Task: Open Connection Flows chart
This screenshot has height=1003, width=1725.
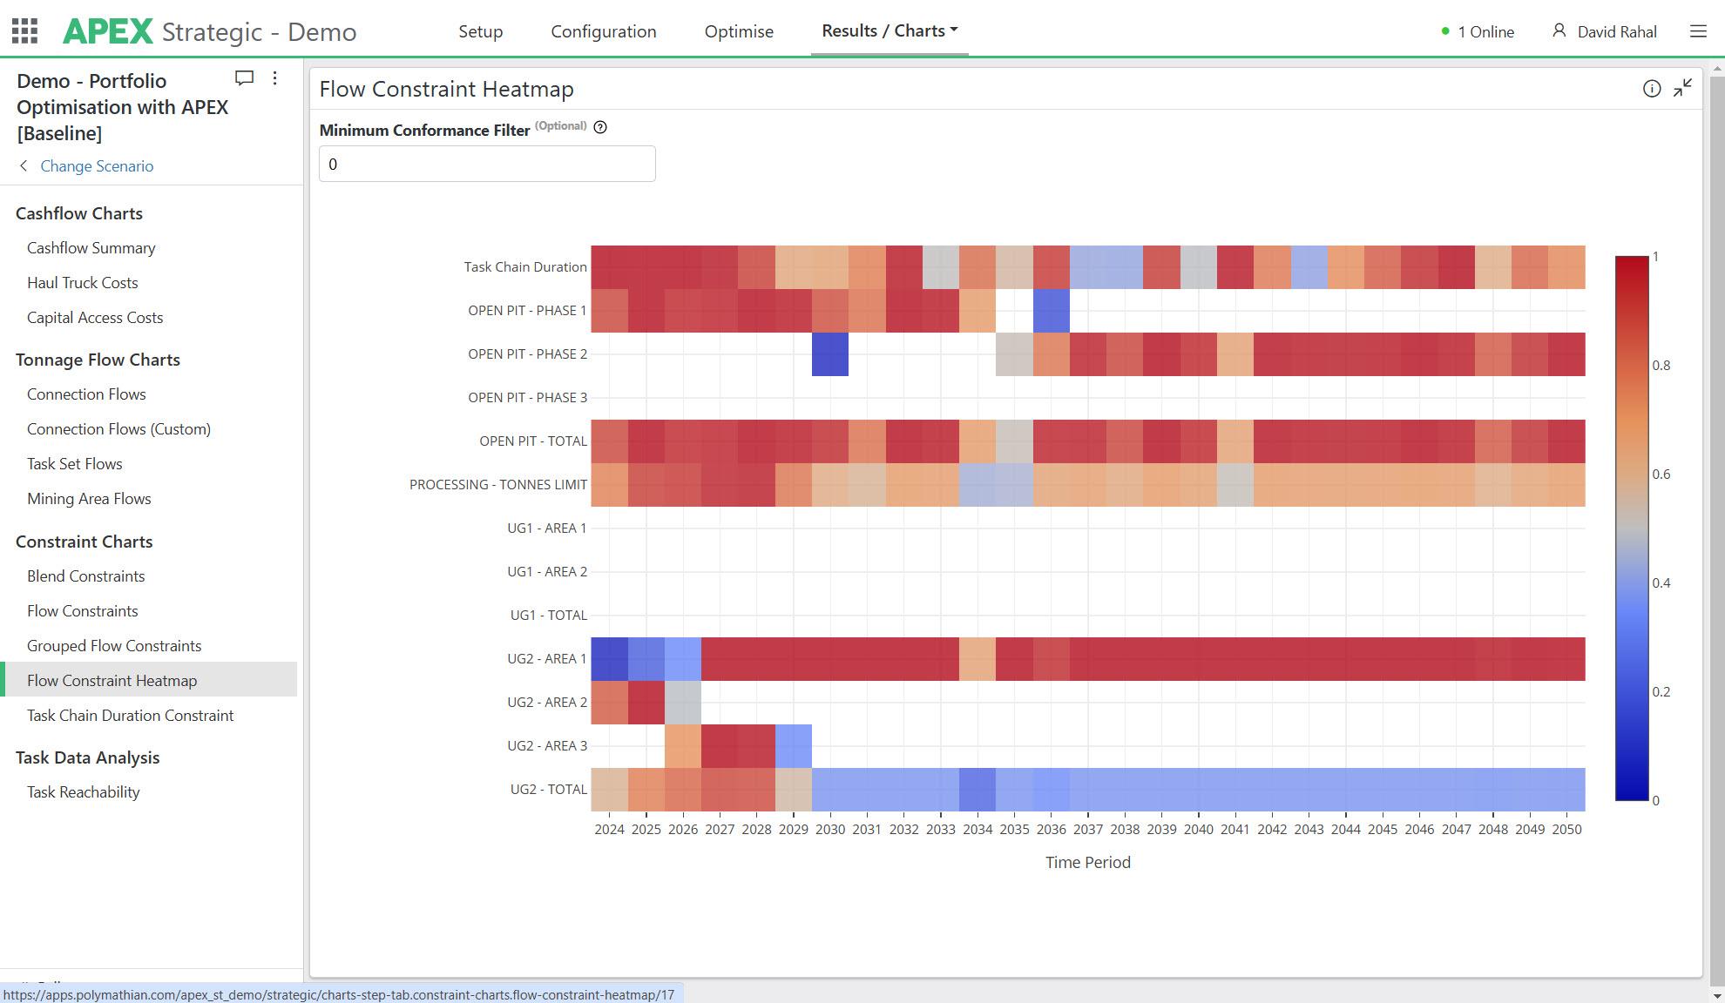Action: pos(86,394)
